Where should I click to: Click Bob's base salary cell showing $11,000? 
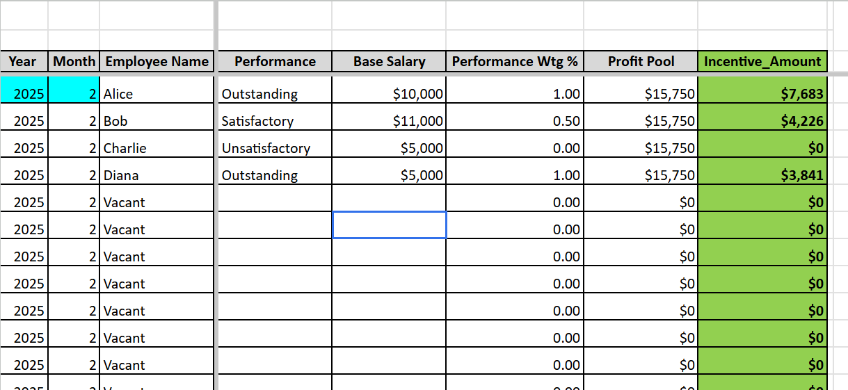[389, 121]
